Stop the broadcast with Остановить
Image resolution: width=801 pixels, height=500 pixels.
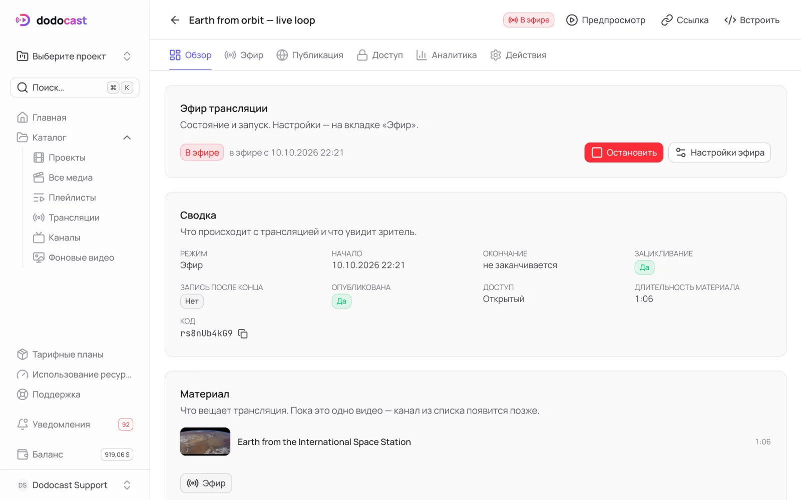tap(624, 152)
